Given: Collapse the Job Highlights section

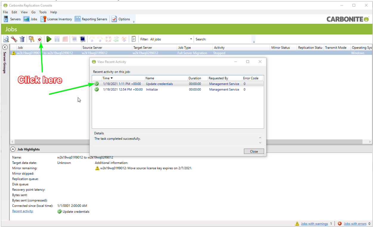Looking at the screenshot, I should 13,149.
